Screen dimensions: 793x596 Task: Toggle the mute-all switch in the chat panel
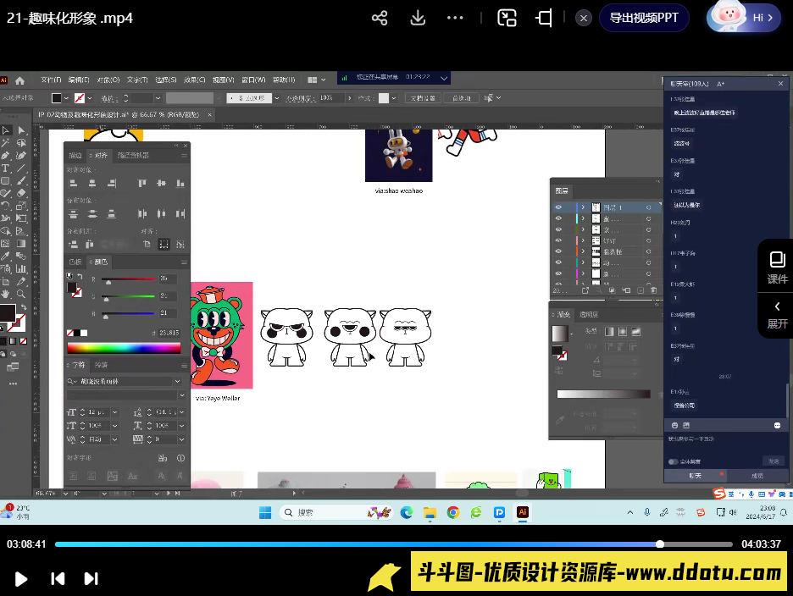pos(673,461)
